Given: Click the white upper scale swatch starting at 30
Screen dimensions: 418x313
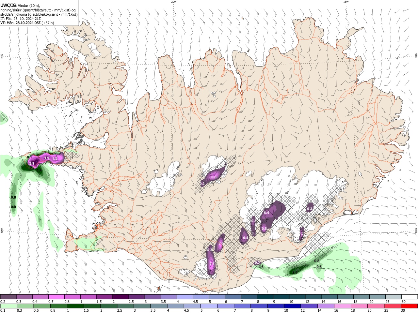Looking at the screenshot, I should click(409, 297).
